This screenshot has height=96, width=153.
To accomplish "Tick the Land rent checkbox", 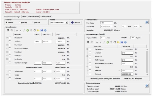I will point(90,53).
